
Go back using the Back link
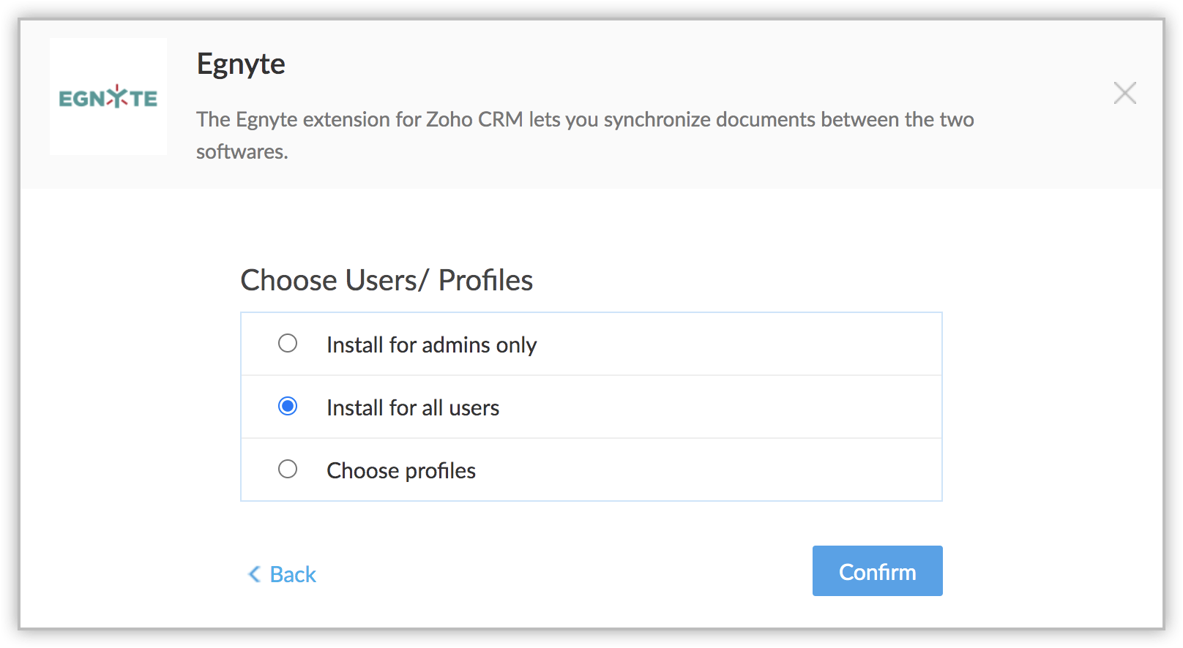[293, 574]
